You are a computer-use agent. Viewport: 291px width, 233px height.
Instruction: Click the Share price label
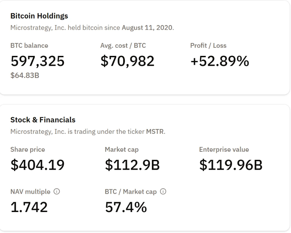coord(28,149)
